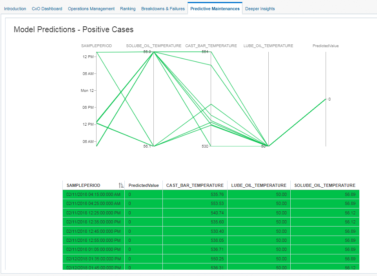Select the Operations Management tab
Viewport: 377px width, 276px height.
(x=91, y=8)
